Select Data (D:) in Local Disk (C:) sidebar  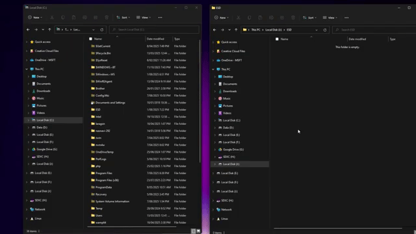tap(42, 127)
